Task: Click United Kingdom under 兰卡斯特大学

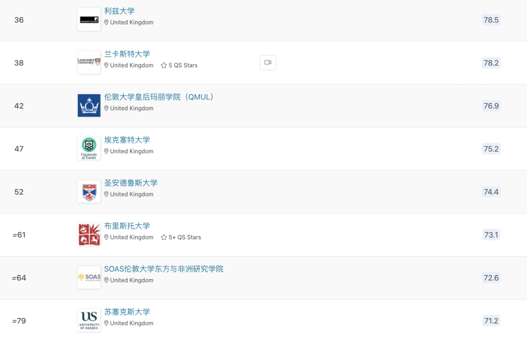Action: click(132, 65)
